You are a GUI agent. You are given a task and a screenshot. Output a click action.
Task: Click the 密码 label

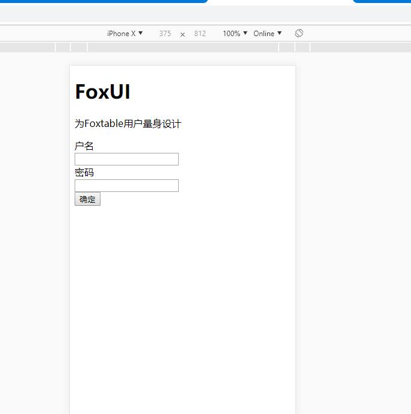(84, 173)
